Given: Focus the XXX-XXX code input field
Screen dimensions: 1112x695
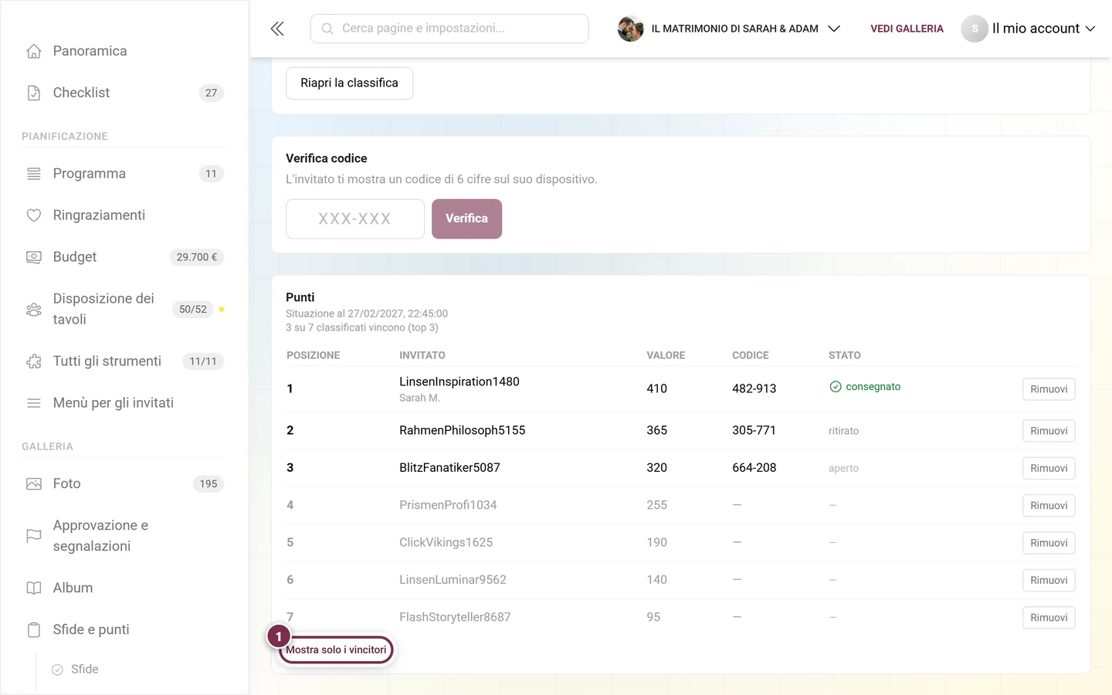Looking at the screenshot, I should pyautogui.click(x=355, y=219).
